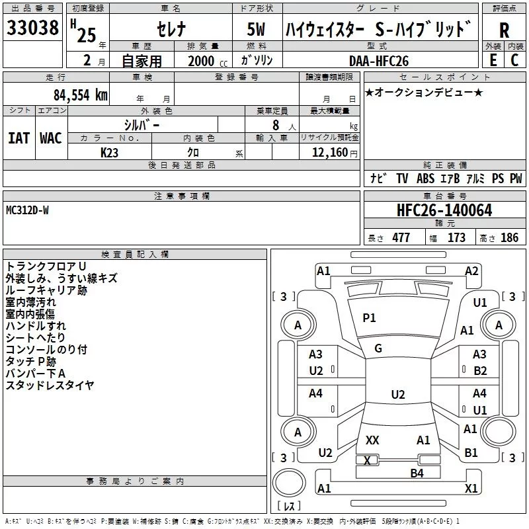This screenshot has width=529, height=529.
Task: Select the アルミ equipment entry
Action: 475,178
